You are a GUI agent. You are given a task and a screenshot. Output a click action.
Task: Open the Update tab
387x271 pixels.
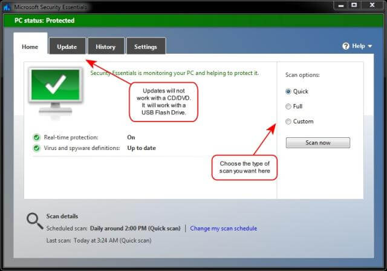pos(67,47)
